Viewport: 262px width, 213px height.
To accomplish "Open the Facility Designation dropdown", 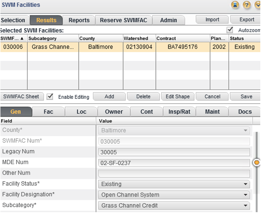I will pyautogui.click(x=174, y=195).
